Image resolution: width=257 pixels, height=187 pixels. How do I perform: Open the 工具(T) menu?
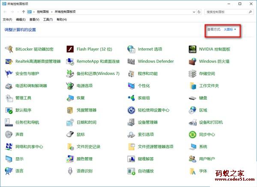tap(48, 20)
